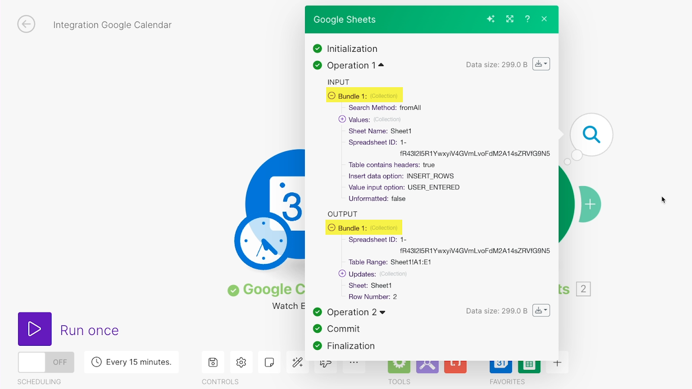692x389 pixels.
Task: Click the Row Number: 2 row
Action: 373,297
